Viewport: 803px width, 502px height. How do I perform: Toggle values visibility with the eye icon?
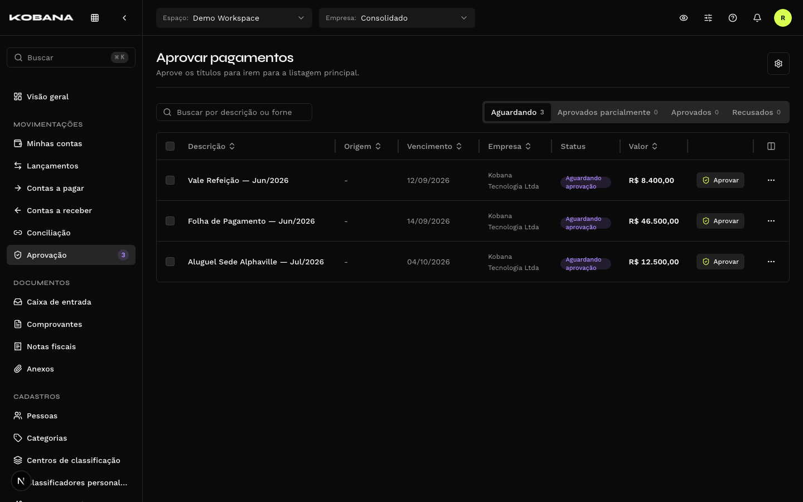tap(684, 18)
